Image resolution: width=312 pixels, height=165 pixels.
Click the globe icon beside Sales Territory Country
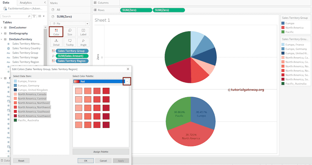9,48
